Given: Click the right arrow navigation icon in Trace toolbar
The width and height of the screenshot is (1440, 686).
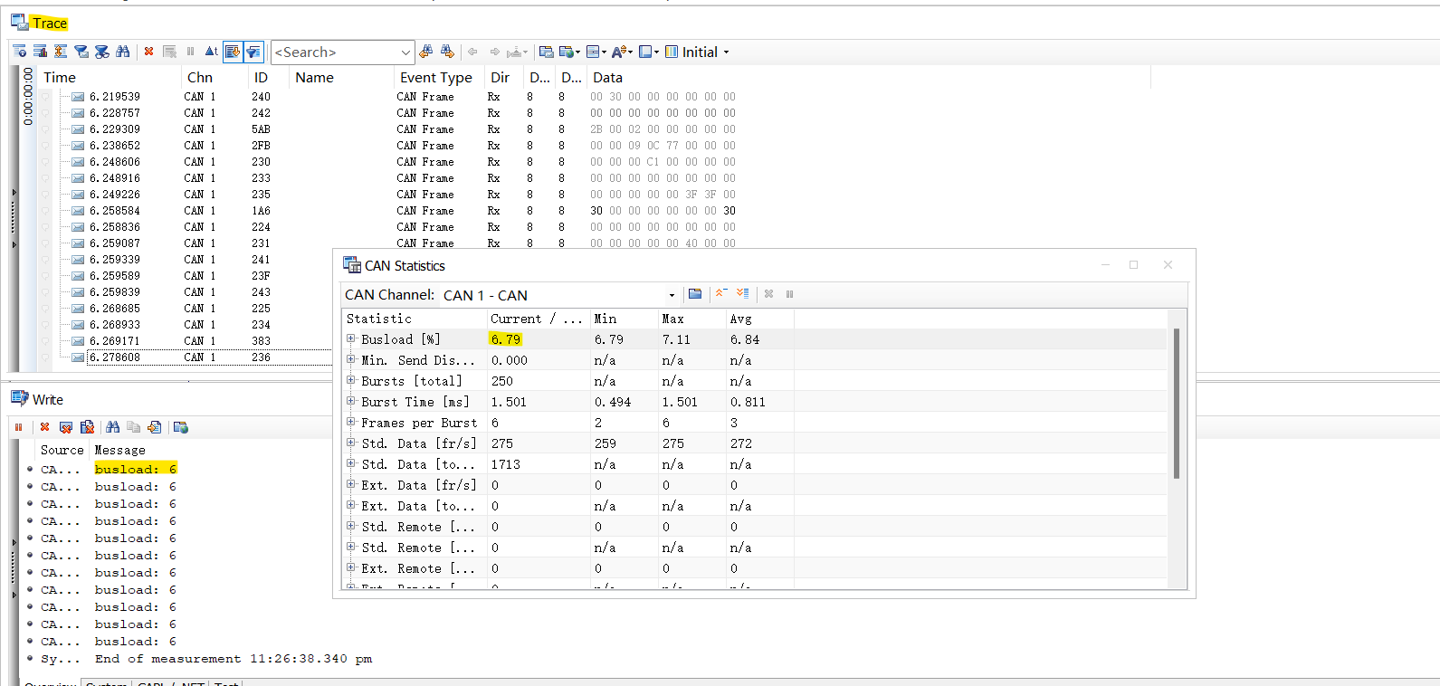Looking at the screenshot, I should click(494, 52).
